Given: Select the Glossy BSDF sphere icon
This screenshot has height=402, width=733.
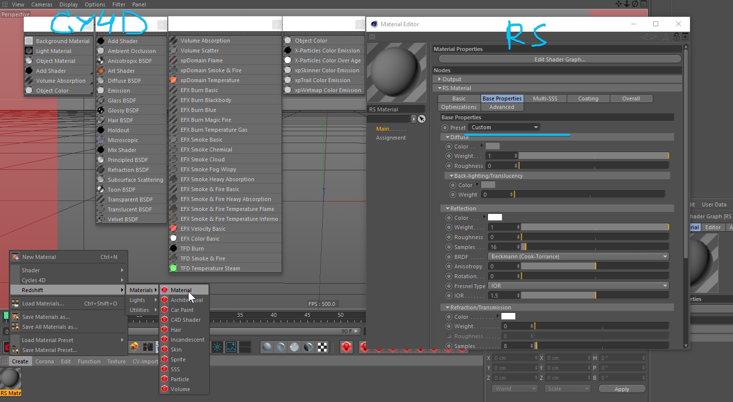Looking at the screenshot, I should [101, 110].
